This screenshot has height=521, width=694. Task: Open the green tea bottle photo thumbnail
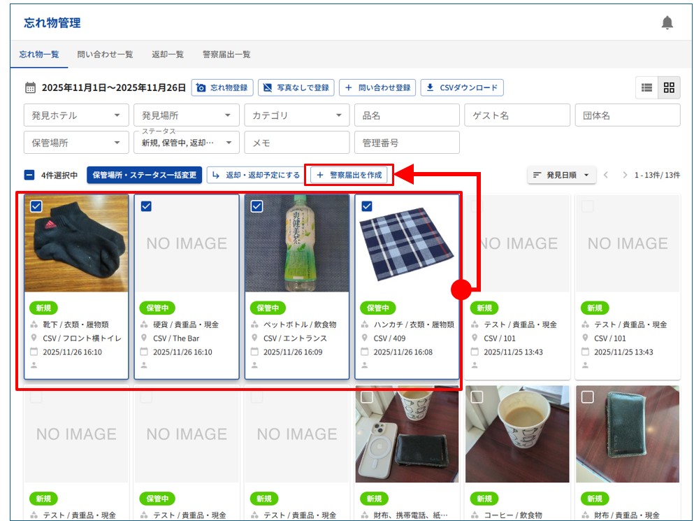point(297,243)
